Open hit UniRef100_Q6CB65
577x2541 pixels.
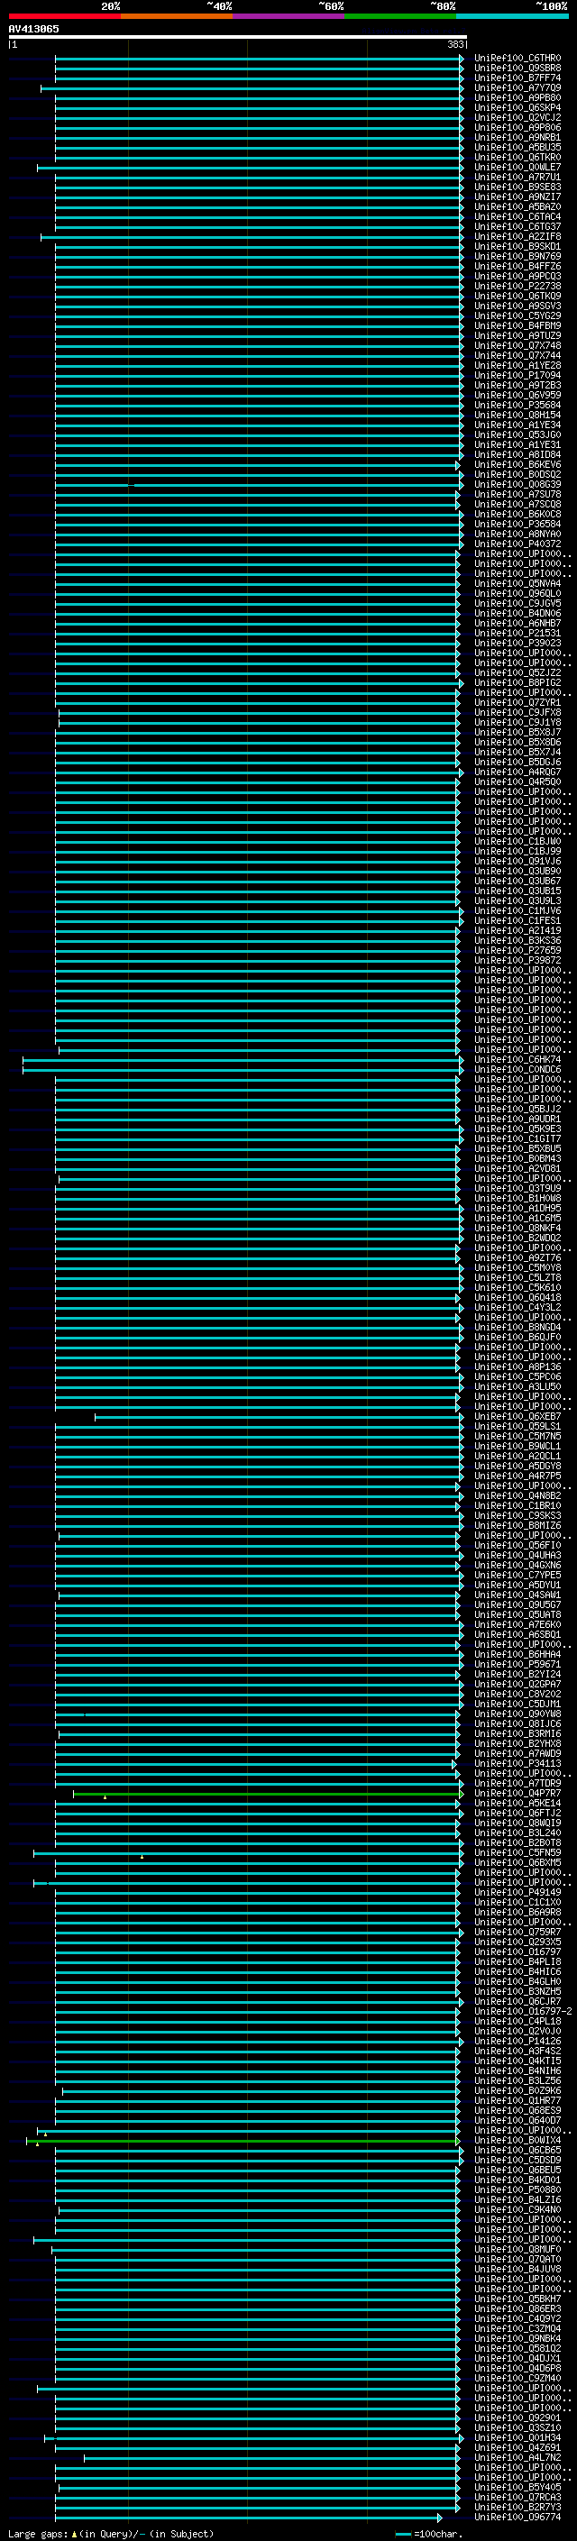[517, 2151]
